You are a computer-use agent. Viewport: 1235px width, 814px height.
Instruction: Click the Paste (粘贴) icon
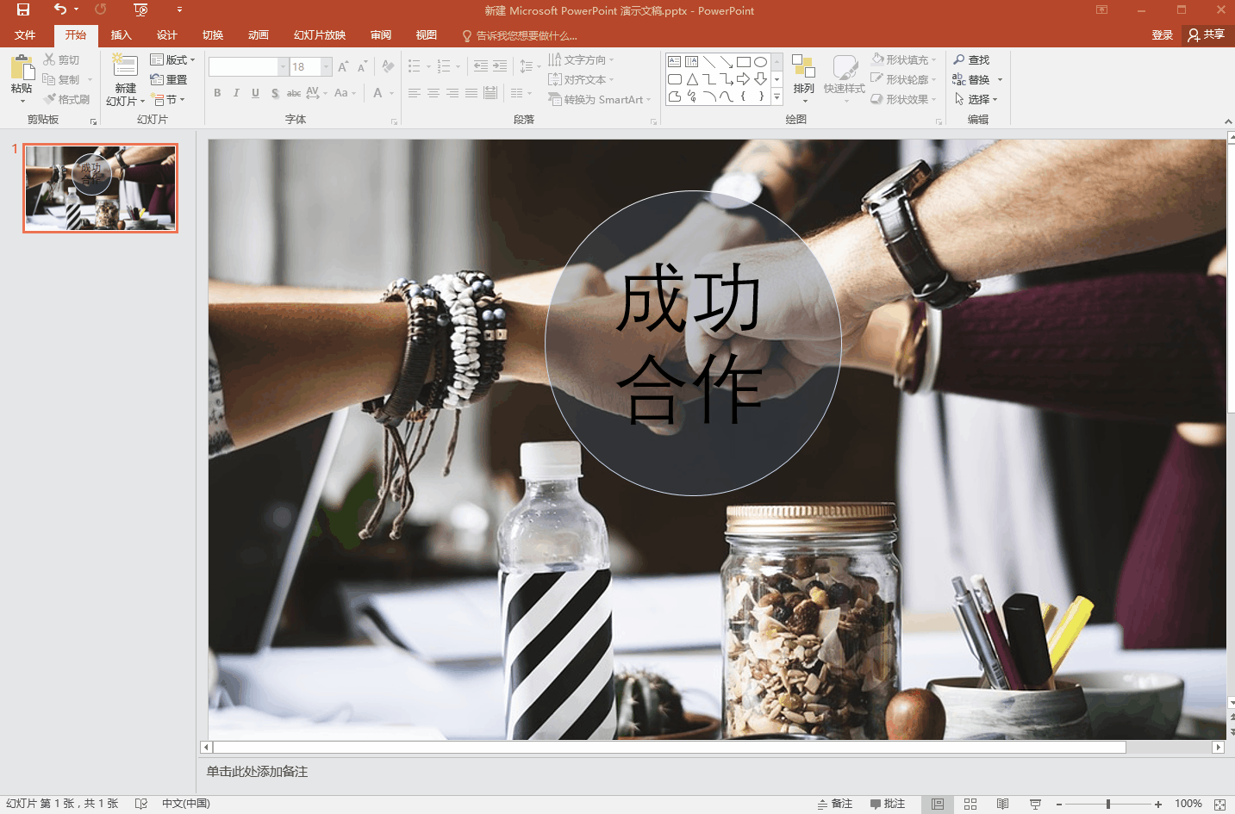tap(22, 67)
